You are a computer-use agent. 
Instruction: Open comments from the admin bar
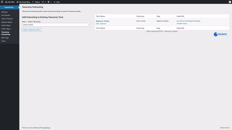[50, 2]
